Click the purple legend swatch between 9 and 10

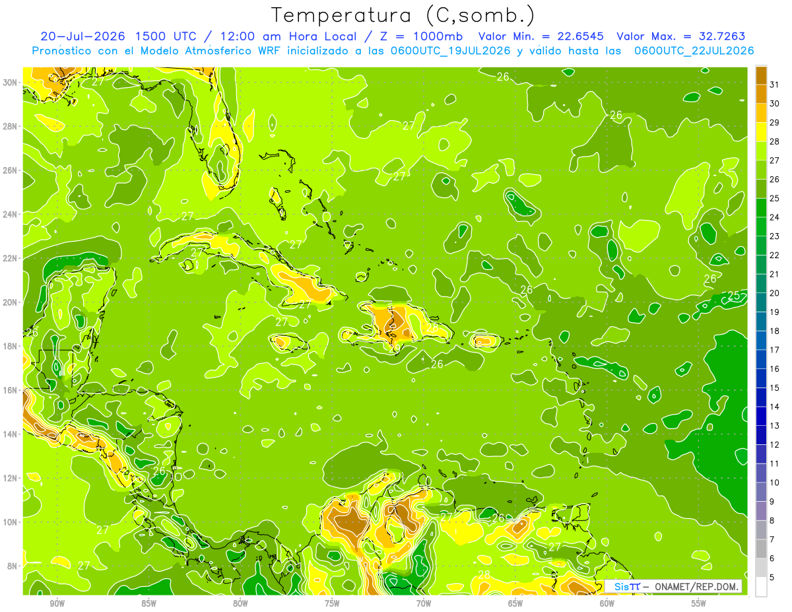click(x=761, y=492)
